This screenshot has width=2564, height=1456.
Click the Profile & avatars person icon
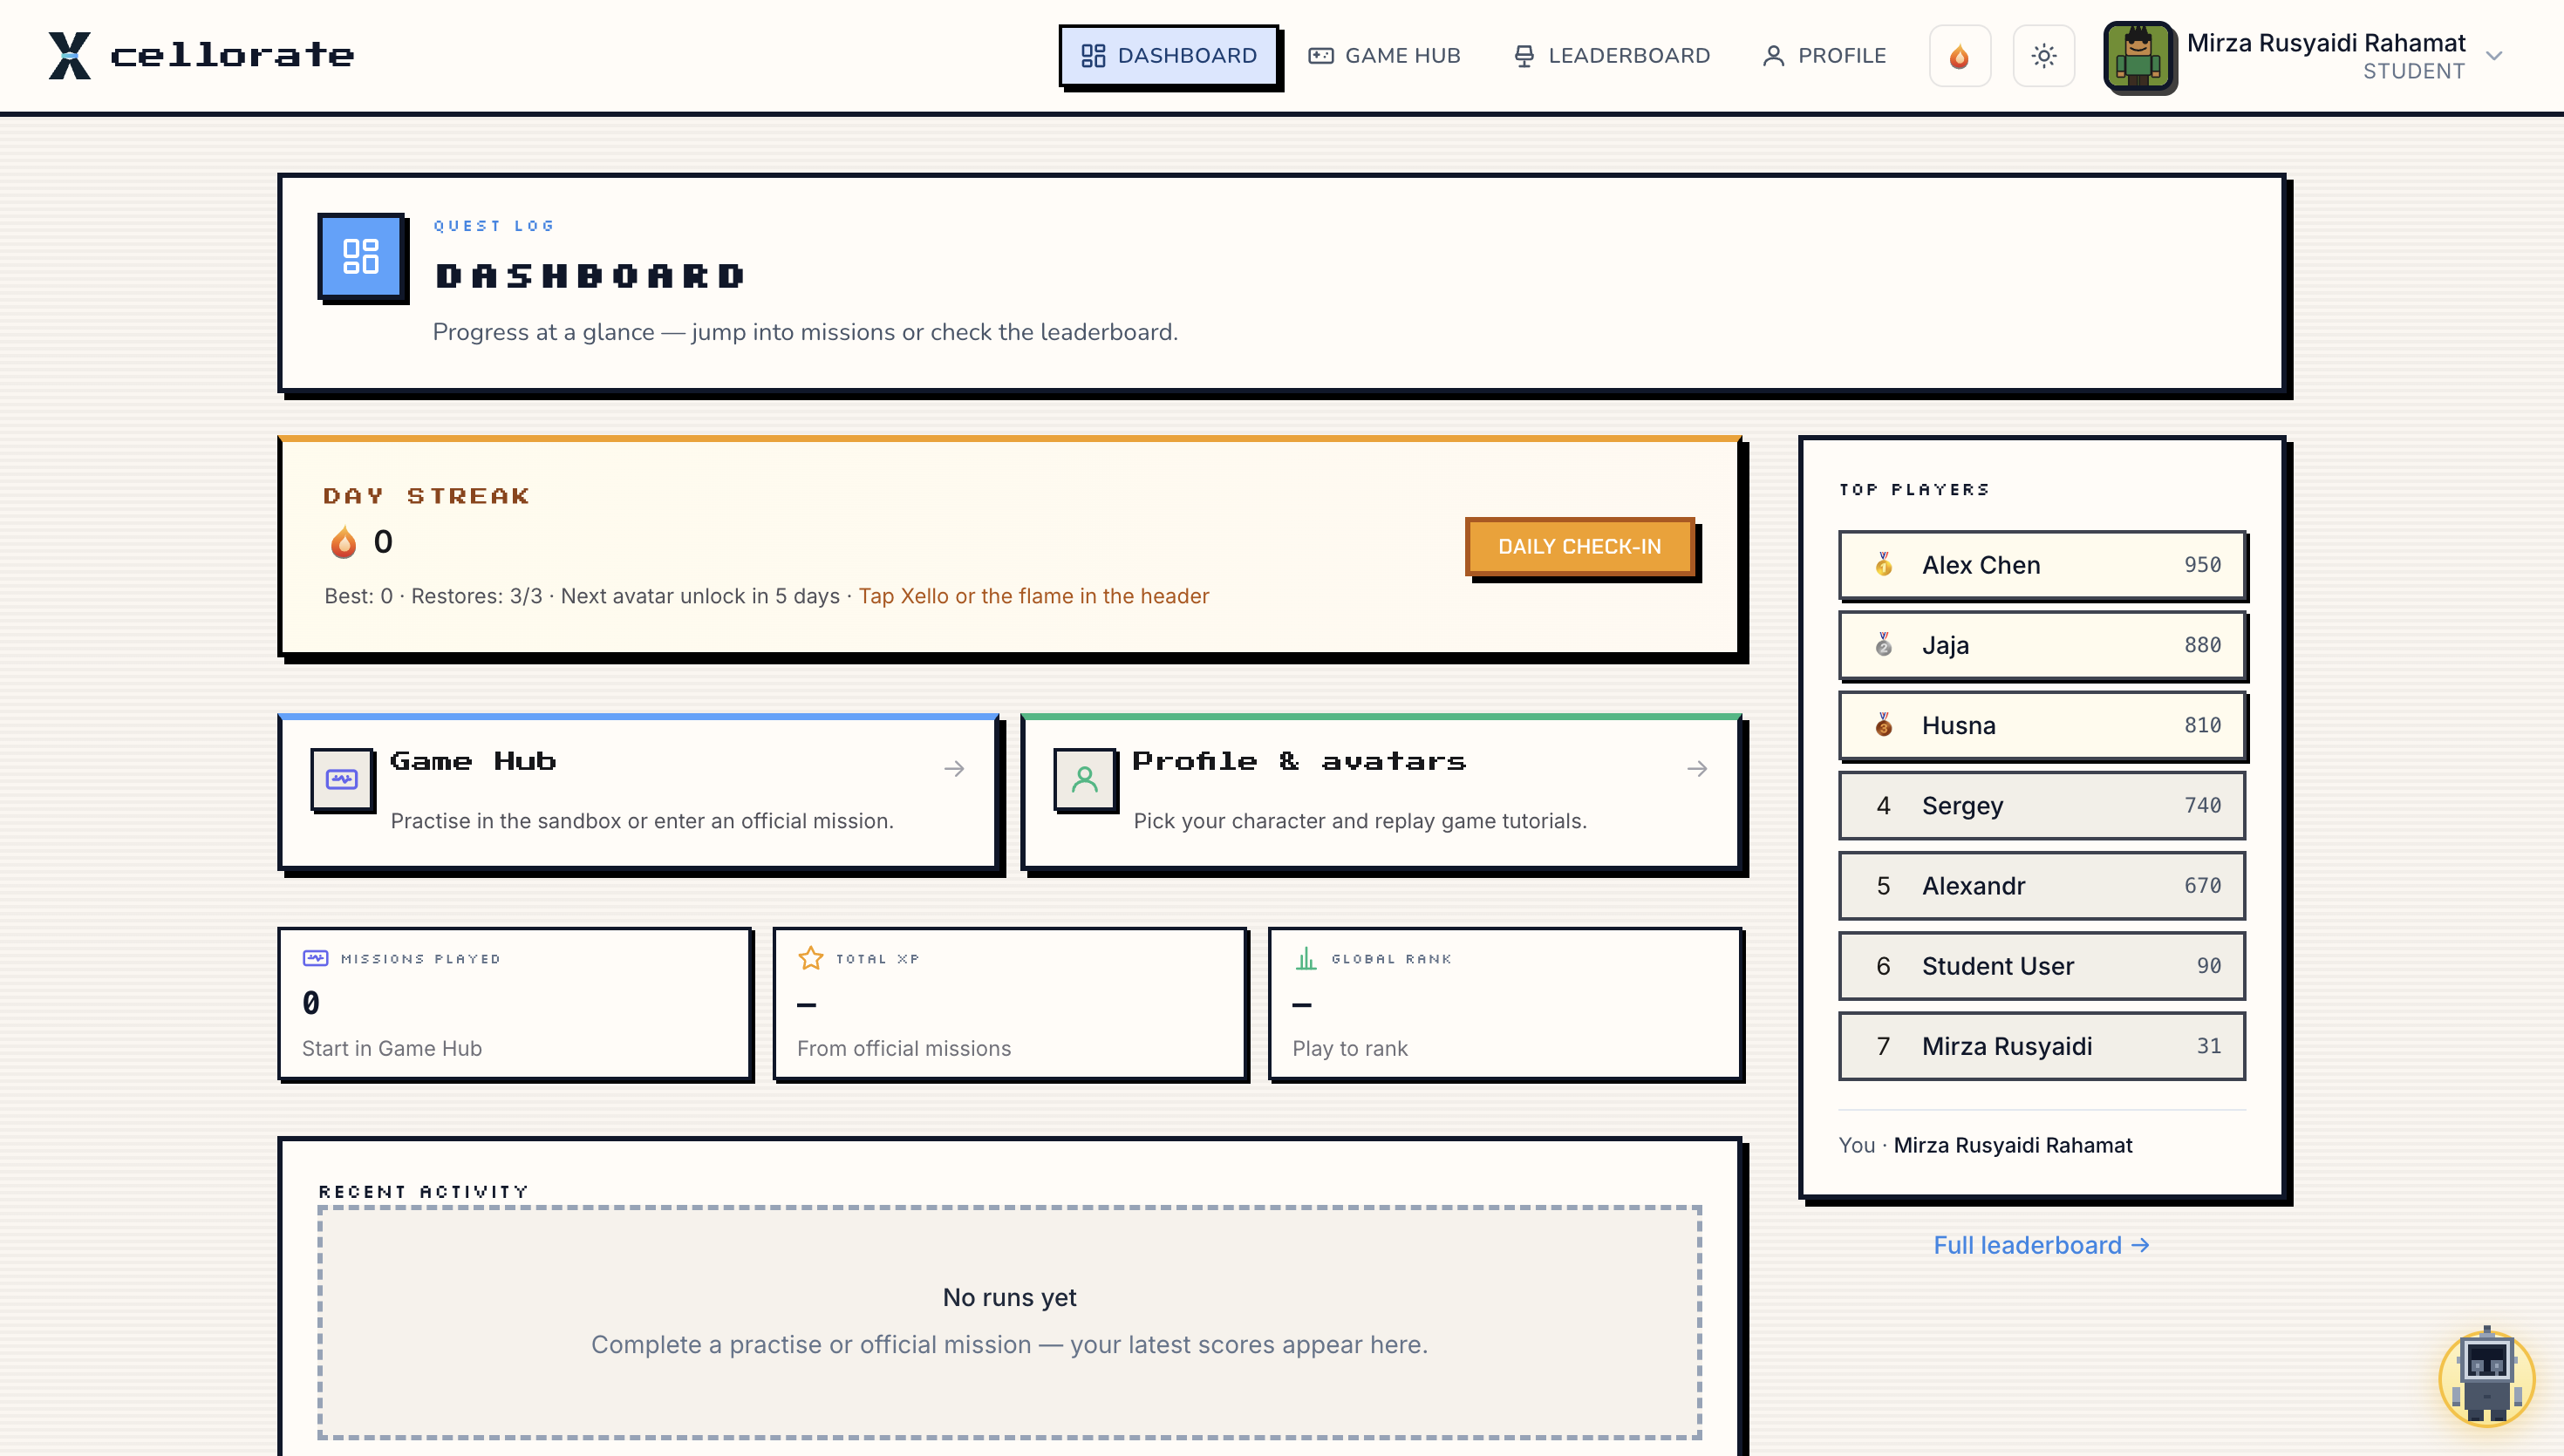(x=1085, y=779)
